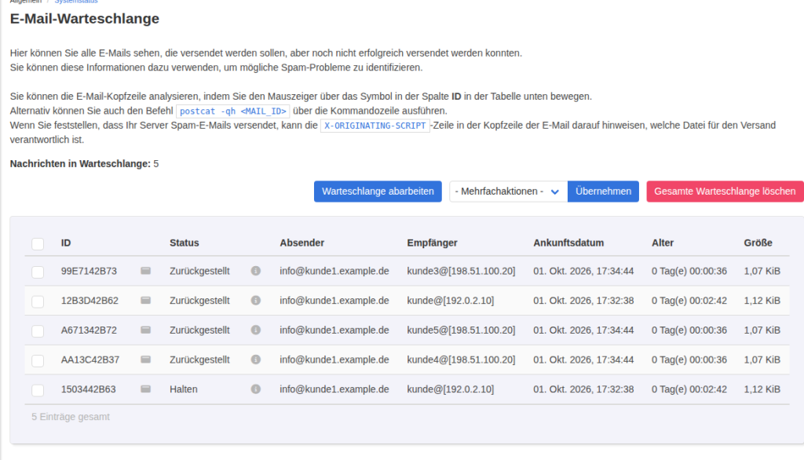Screen dimensions: 804x460
Task: Open mail header icon for 12B3D42B62
Action: (x=145, y=301)
